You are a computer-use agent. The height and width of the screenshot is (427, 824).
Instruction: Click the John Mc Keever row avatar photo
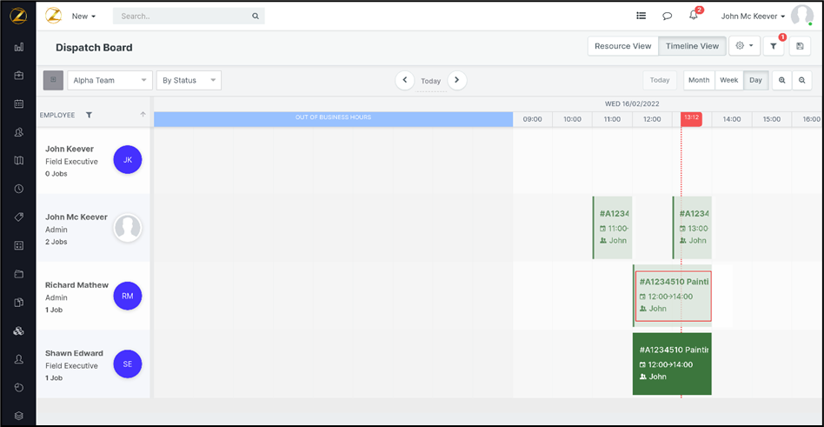128,228
